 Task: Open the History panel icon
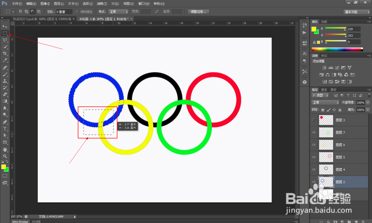click(x=305, y=25)
